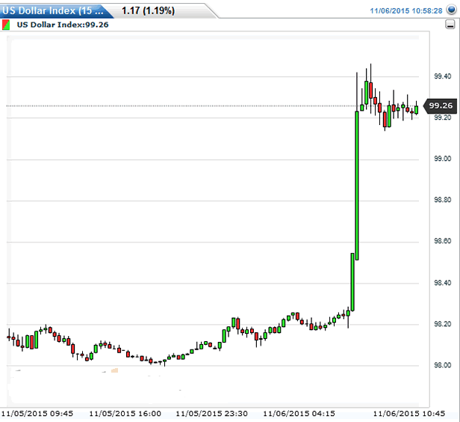460x422 pixels.
Task: Click the timestamp 11/06/2015 10:58:28
Action: (x=406, y=11)
